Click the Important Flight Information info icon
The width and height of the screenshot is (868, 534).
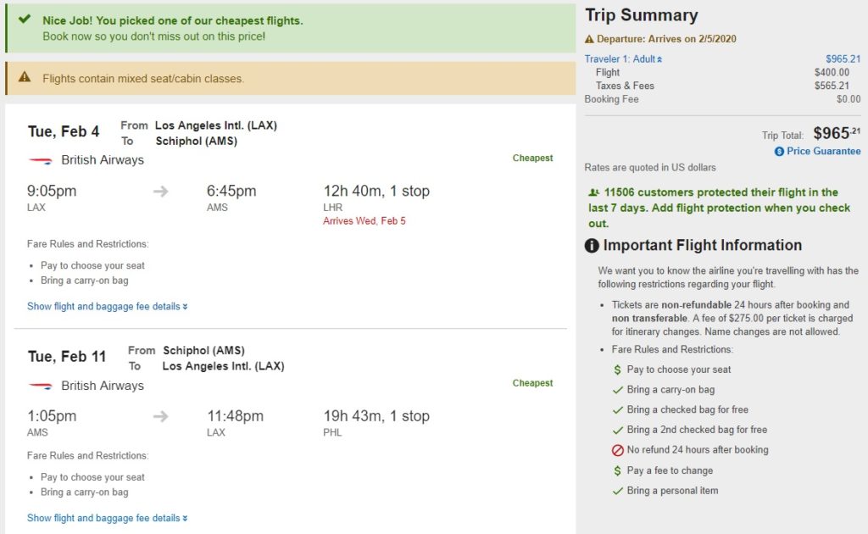(593, 246)
